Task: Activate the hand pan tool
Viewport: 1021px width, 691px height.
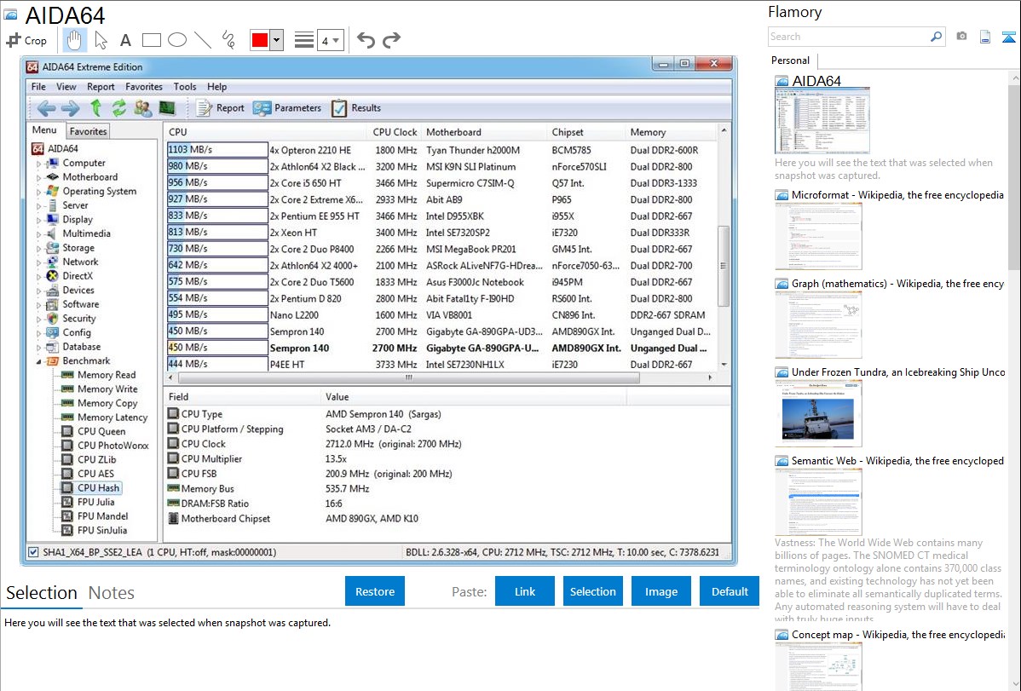Action: 74,40
